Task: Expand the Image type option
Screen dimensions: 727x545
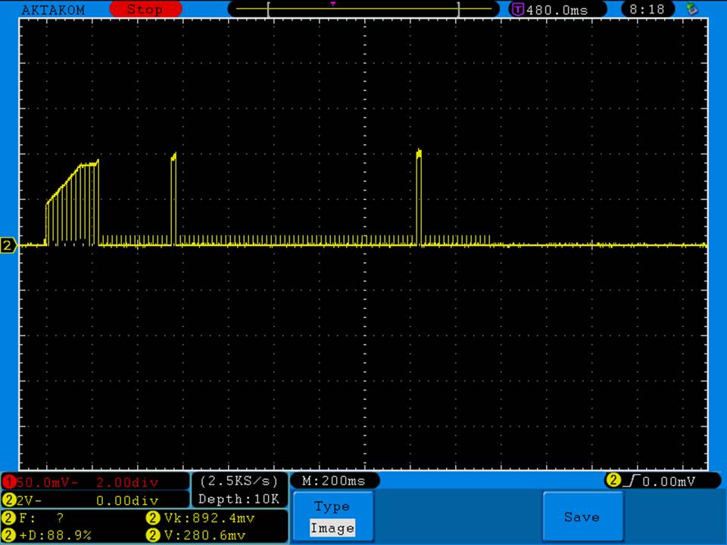Action: [x=332, y=528]
